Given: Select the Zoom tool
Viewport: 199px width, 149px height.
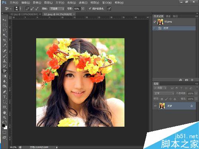Looking at the screenshot, I should coord(4,118).
